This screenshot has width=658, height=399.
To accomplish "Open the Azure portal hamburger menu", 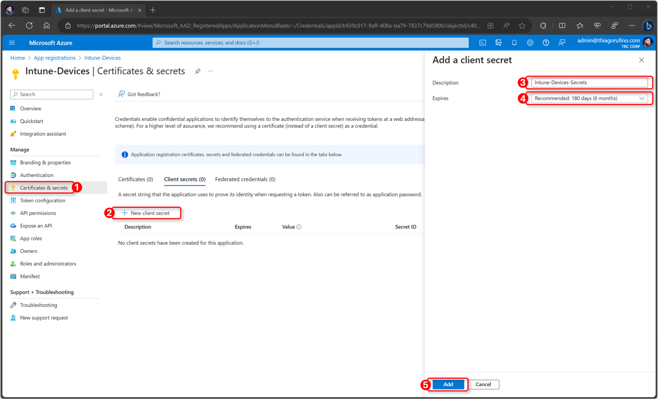I will pyautogui.click(x=12, y=43).
